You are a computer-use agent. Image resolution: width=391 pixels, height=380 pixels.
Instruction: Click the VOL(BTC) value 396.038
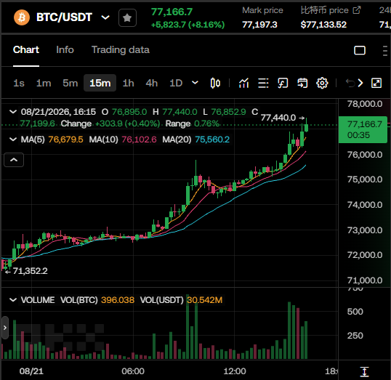click(118, 300)
